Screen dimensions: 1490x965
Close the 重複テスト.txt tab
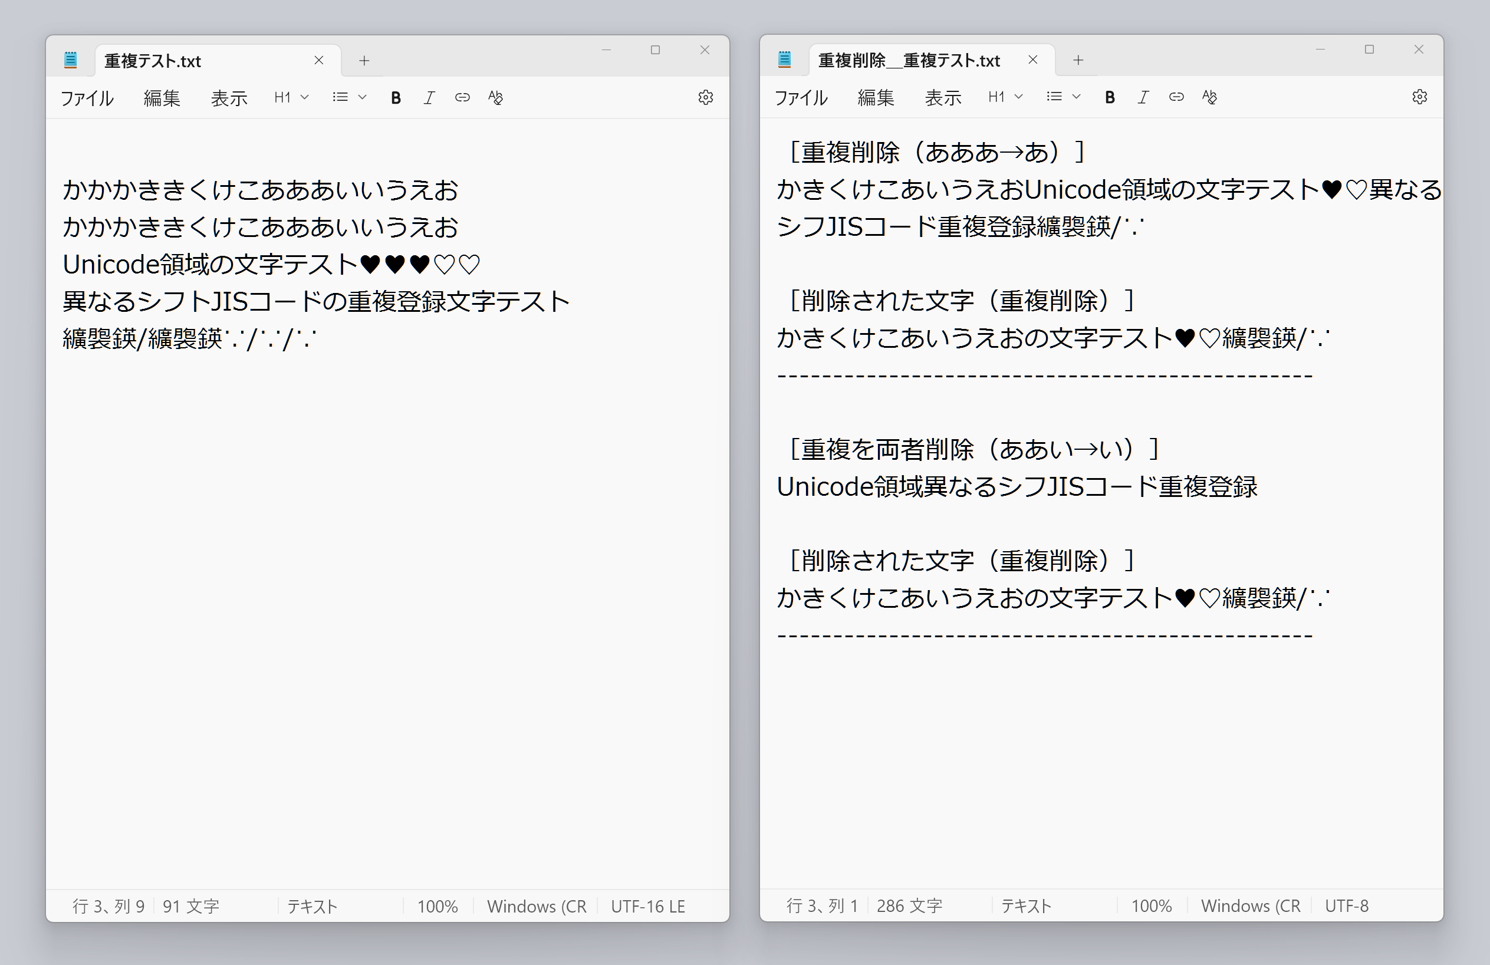click(318, 61)
